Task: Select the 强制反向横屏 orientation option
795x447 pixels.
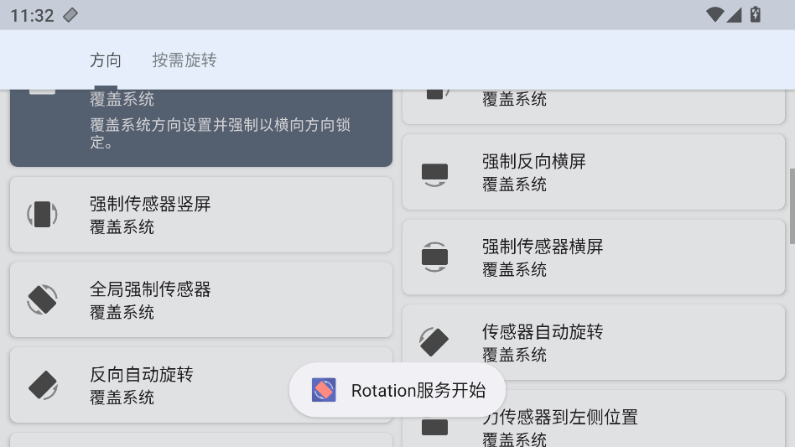Action: pos(594,172)
